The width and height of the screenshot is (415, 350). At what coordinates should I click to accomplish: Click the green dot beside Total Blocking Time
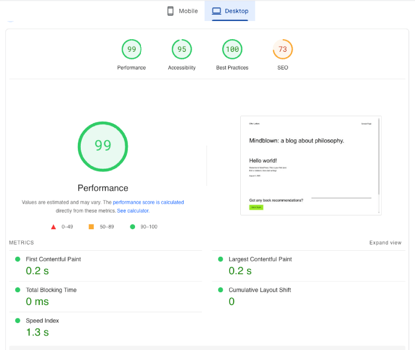coord(18,290)
